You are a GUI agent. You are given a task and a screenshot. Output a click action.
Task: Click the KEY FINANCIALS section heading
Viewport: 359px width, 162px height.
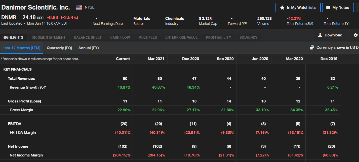18,69
